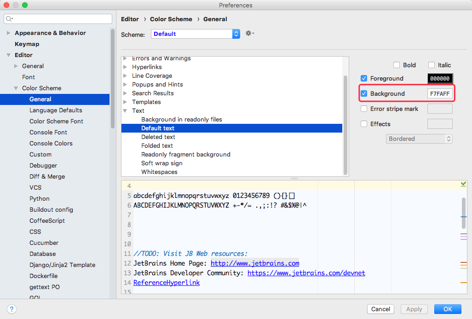Expand the Appearance & Behavior section

(x=9, y=33)
